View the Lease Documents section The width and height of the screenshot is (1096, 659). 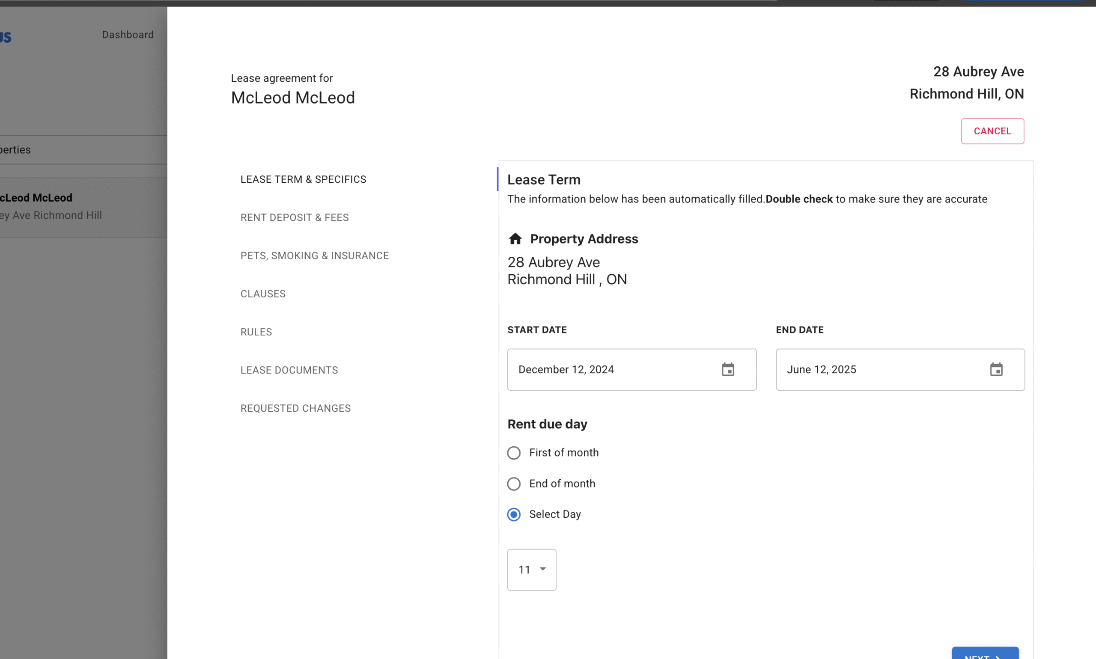289,370
